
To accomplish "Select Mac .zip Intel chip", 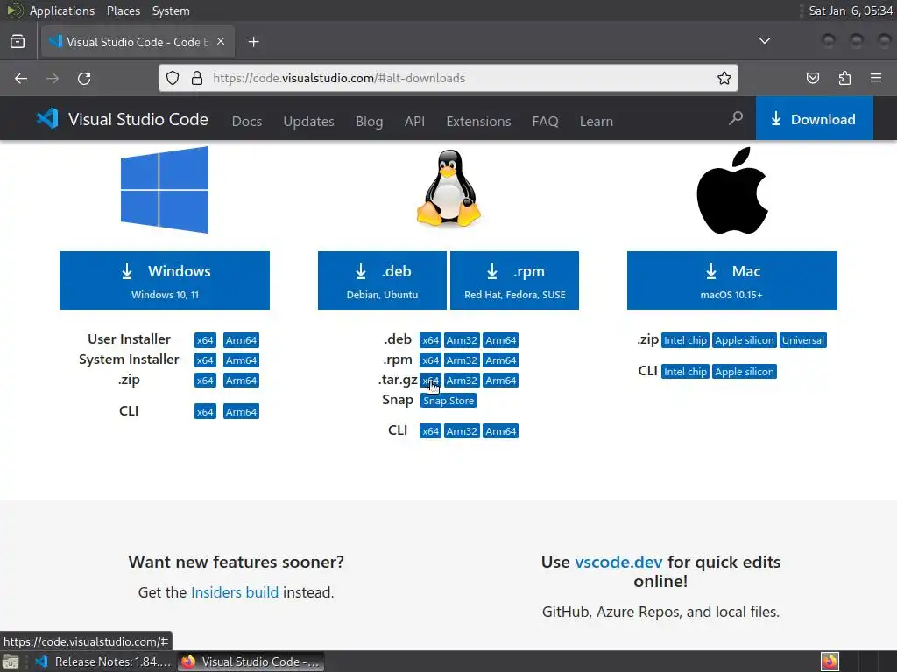I will (685, 340).
